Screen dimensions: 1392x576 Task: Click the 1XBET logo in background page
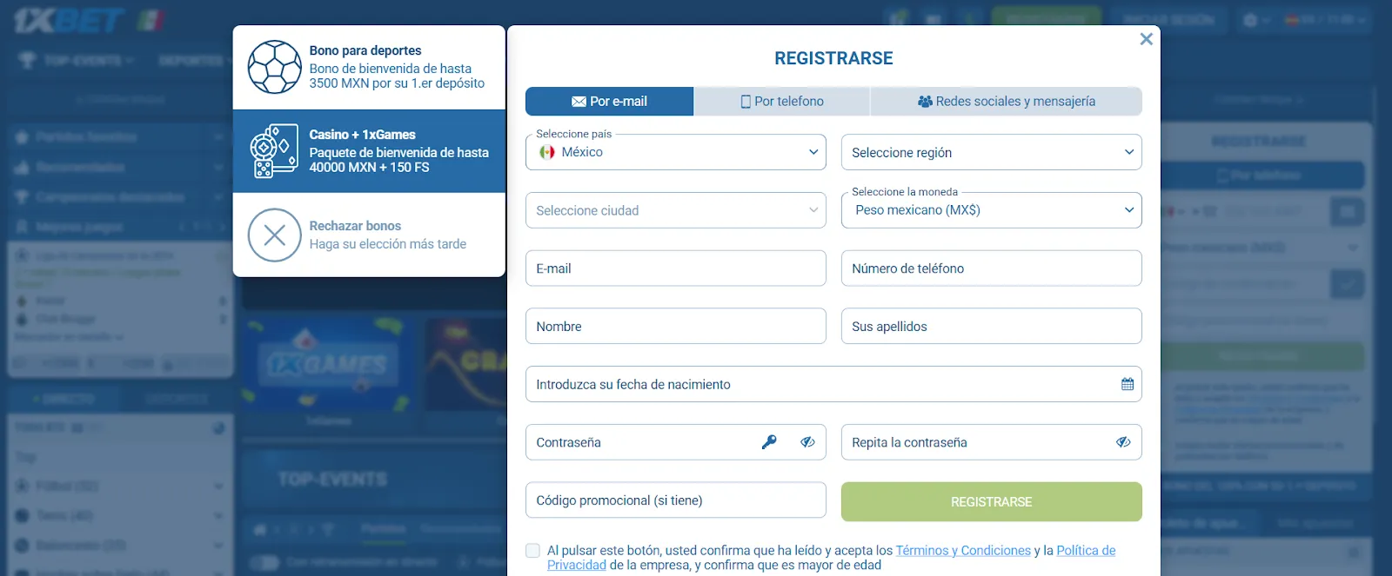(69, 20)
